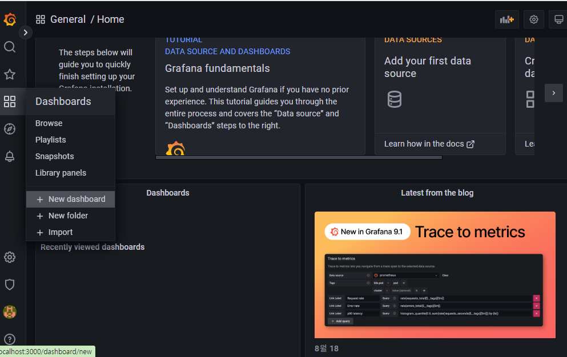This screenshot has width=567, height=357.
Task: Click the Grafana logo in fundamentals card
Action: (x=175, y=148)
